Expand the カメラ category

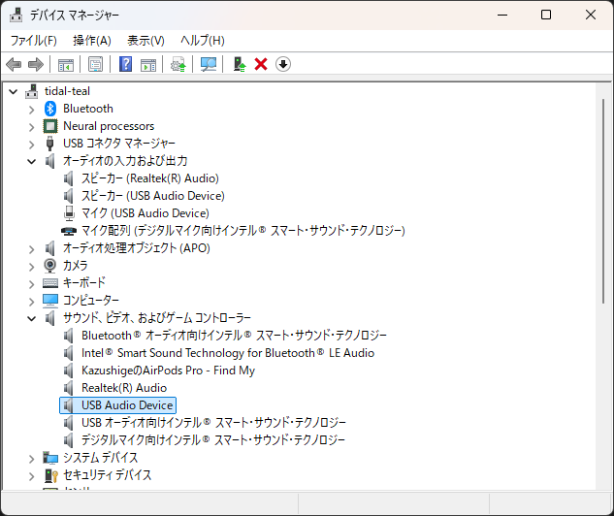click(32, 267)
